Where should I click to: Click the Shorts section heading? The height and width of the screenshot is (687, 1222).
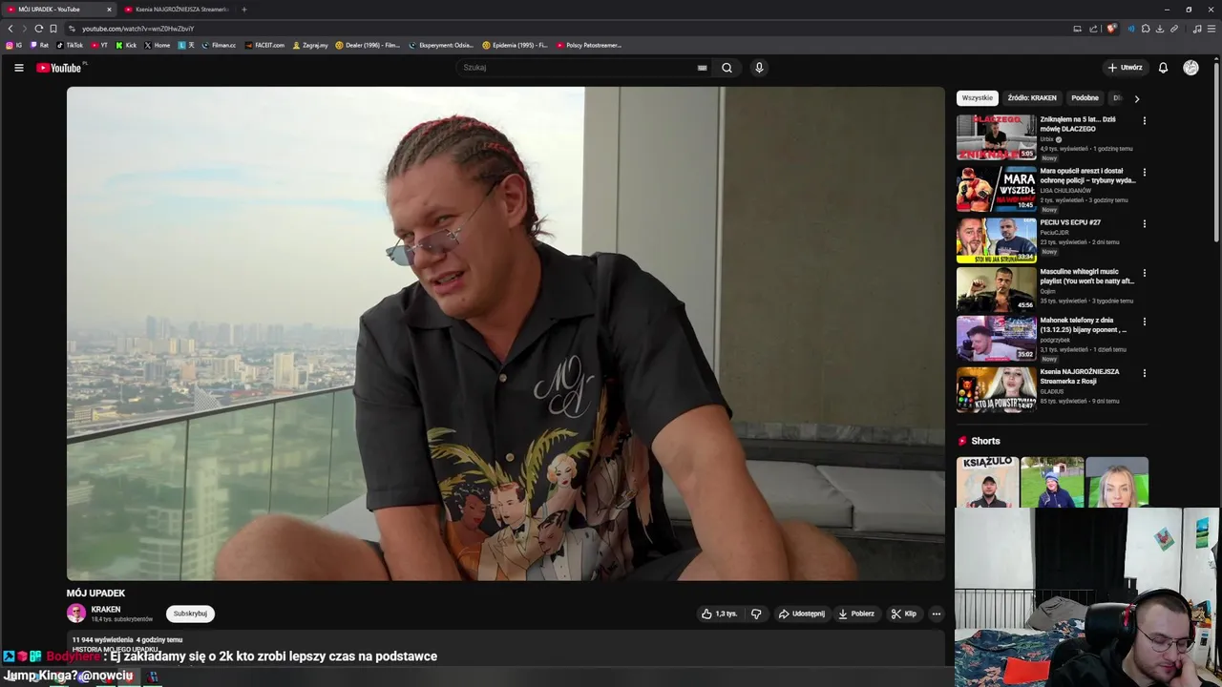pos(985,441)
